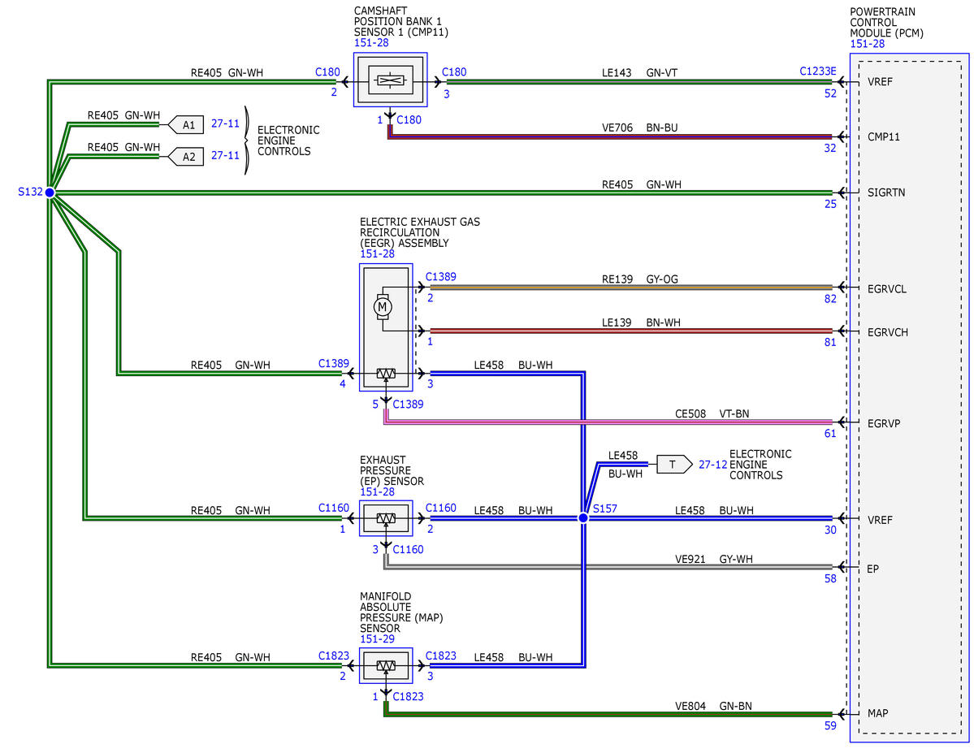
Task: Click the A2 off-page connector tag
Action: coord(186,157)
